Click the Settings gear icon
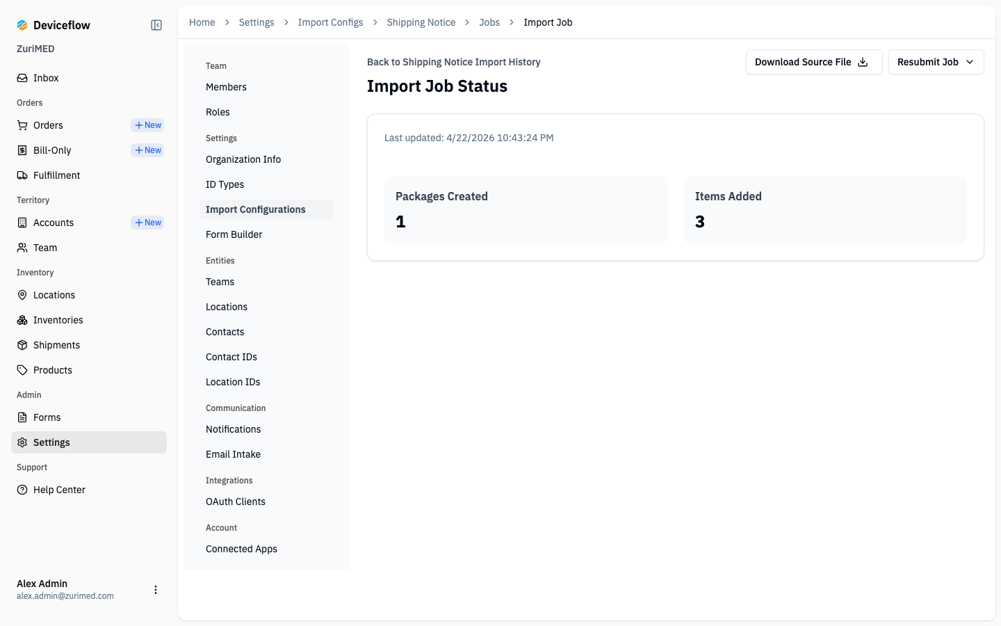Viewport: 1001px width, 626px height. pos(22,442)
